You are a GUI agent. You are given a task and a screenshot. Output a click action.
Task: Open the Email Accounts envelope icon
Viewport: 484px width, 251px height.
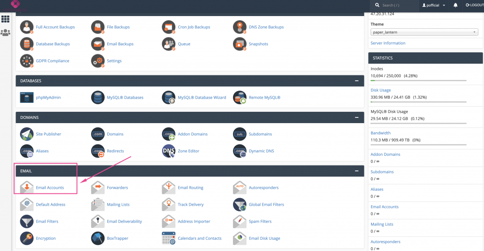(x=27, y=187)
